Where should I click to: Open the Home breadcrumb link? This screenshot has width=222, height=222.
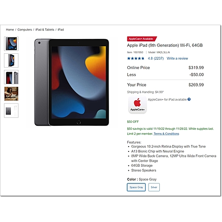(x=10, y=30)
